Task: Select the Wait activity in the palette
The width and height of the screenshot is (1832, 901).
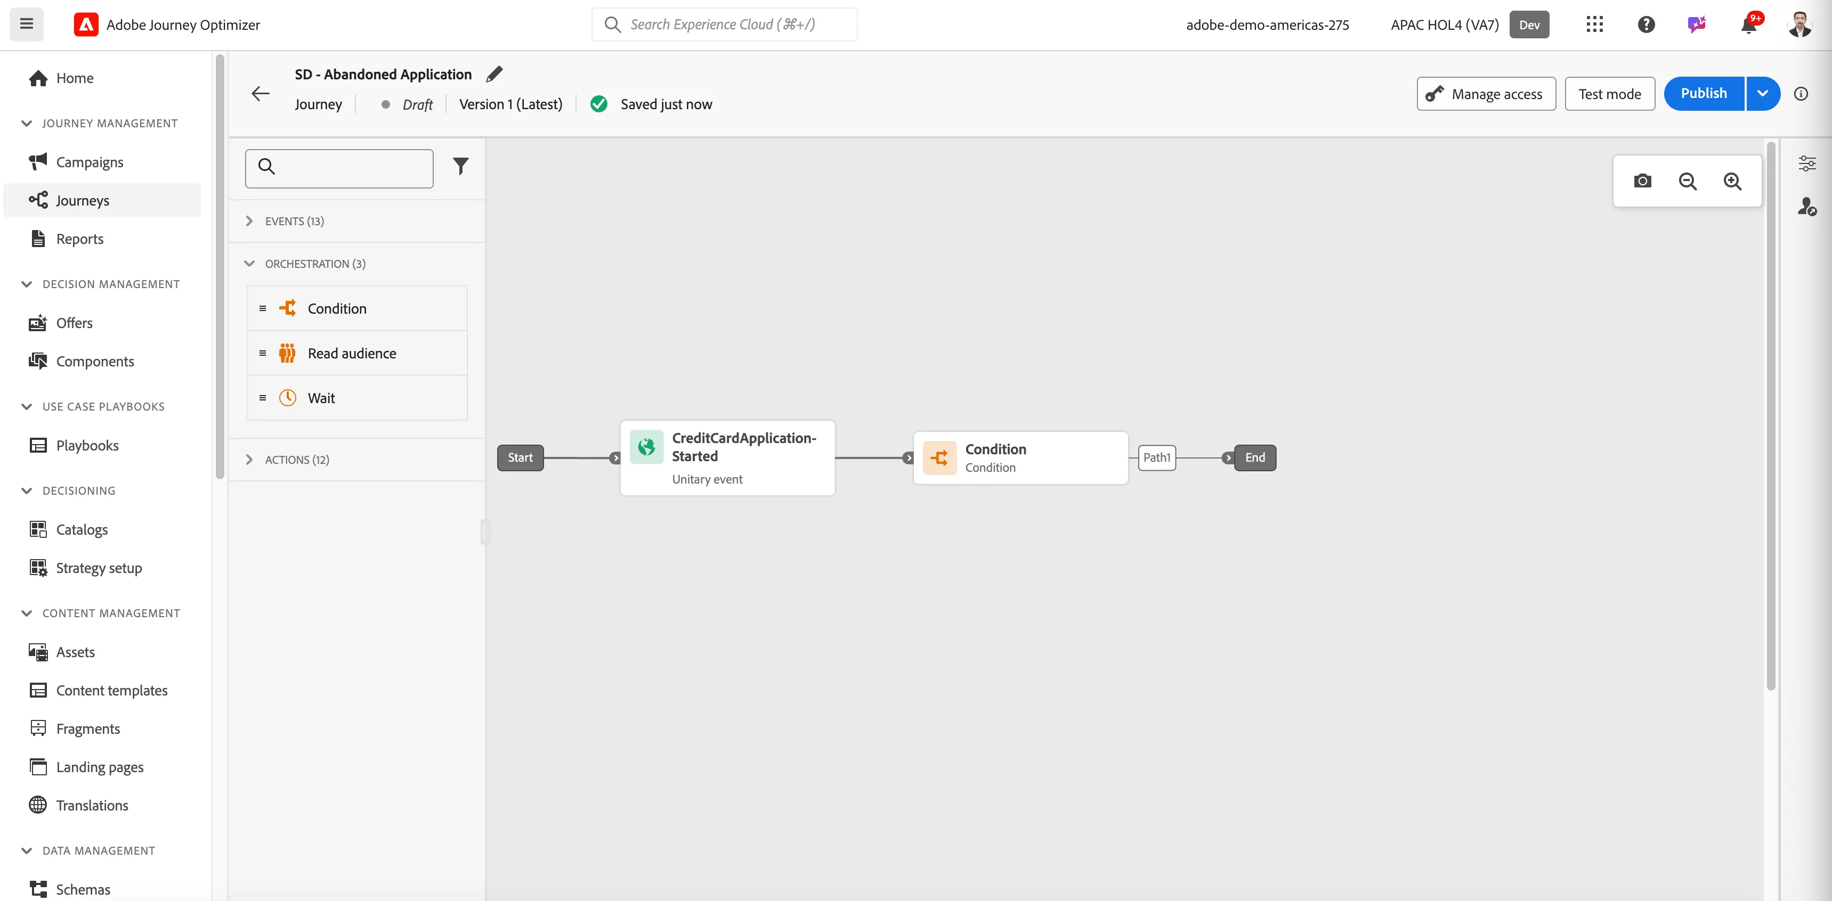Action: [357, 398]
